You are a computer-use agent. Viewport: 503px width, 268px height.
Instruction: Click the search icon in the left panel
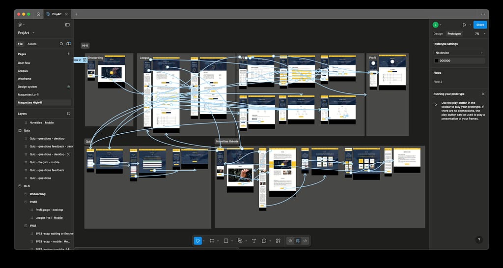pyautogui.click(x=61, y=44)
